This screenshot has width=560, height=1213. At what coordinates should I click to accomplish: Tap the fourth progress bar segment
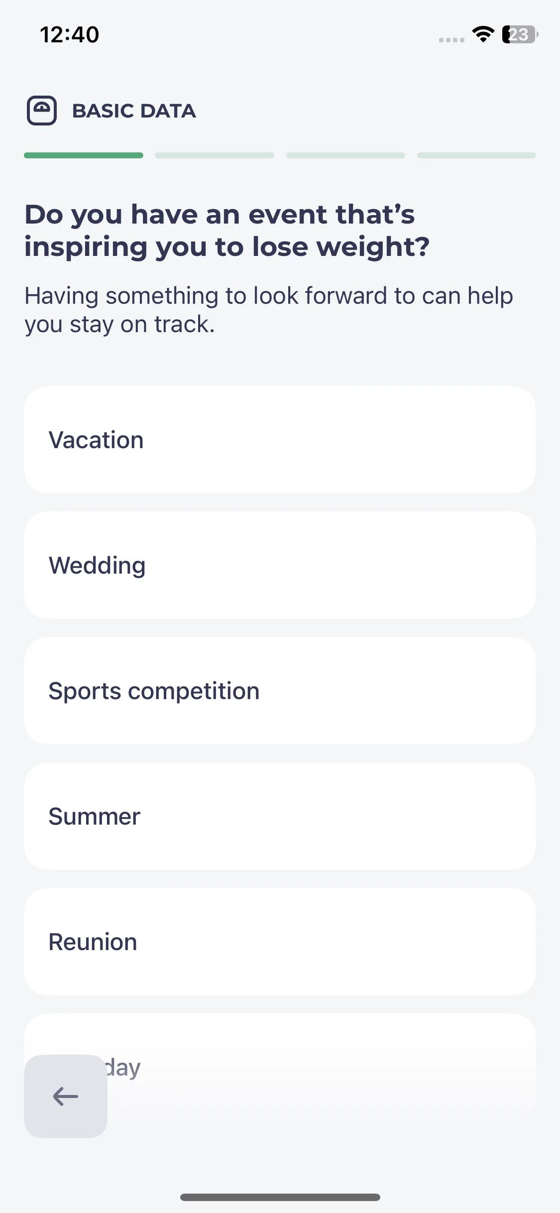(x=476, y=155)
